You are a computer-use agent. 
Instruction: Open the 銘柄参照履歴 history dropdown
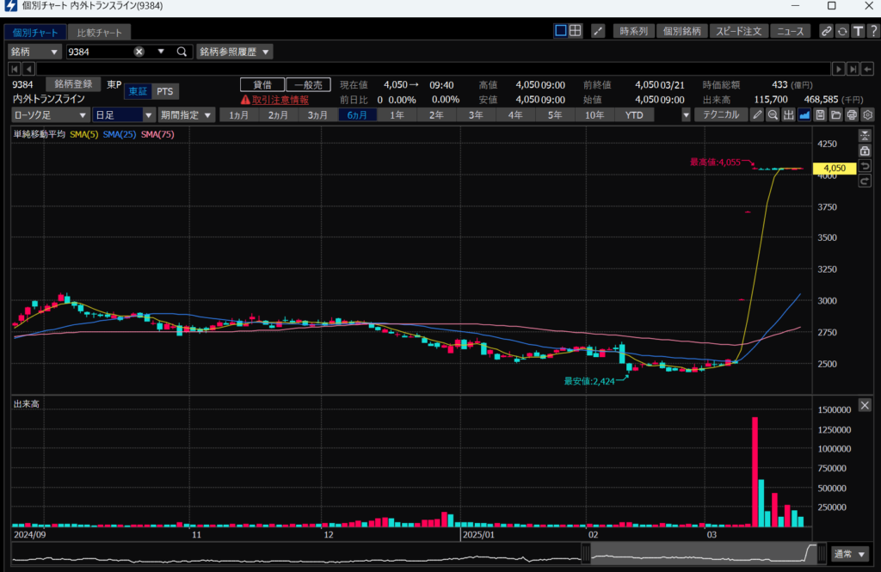tap(235, 52)
